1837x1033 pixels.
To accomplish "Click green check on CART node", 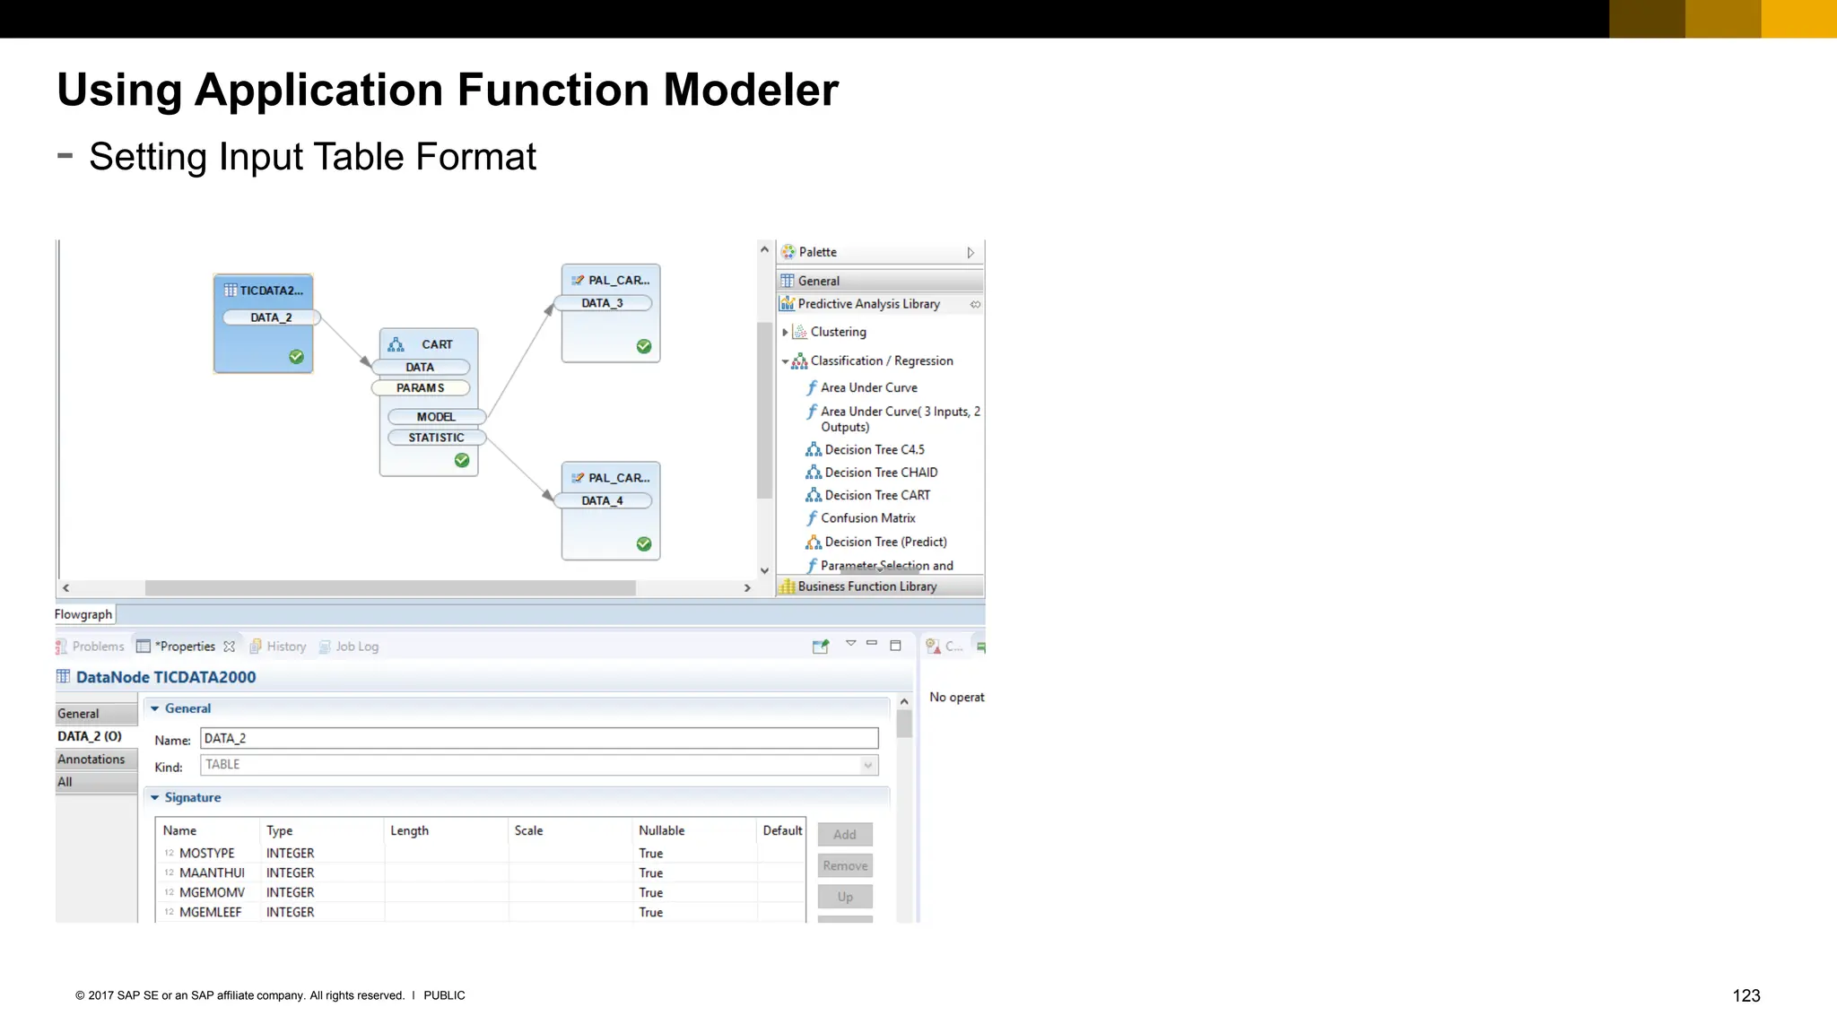I will [x=462, y=460].
